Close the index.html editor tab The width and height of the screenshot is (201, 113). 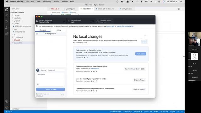tap(92, 9)
